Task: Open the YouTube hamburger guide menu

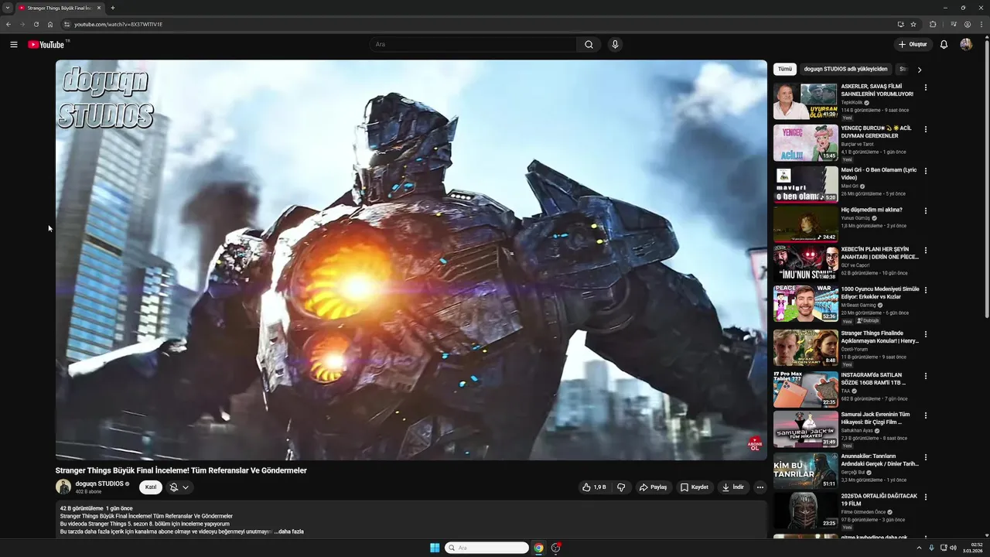Action: [x=14, y=45]
